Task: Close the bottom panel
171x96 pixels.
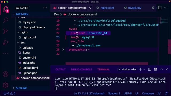Action: point(167,69)
